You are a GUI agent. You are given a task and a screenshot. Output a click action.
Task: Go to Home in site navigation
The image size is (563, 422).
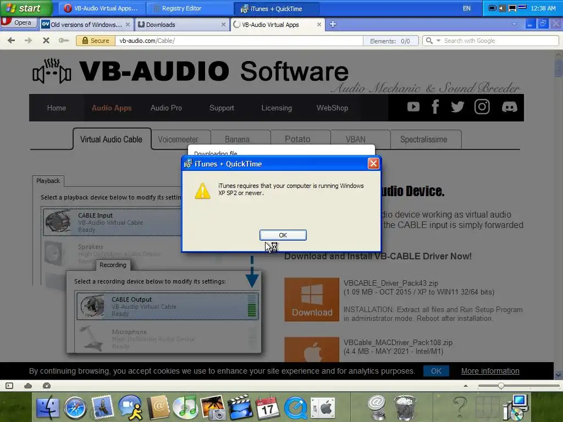tap(57, 108)
